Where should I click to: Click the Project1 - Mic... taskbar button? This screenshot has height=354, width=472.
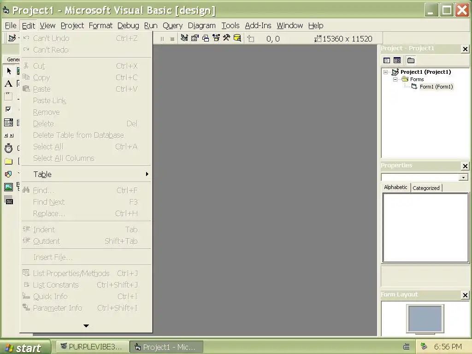[166, 347]
